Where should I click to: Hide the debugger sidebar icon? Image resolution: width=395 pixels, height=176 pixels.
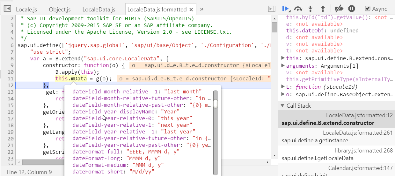[x=272, y=9]
